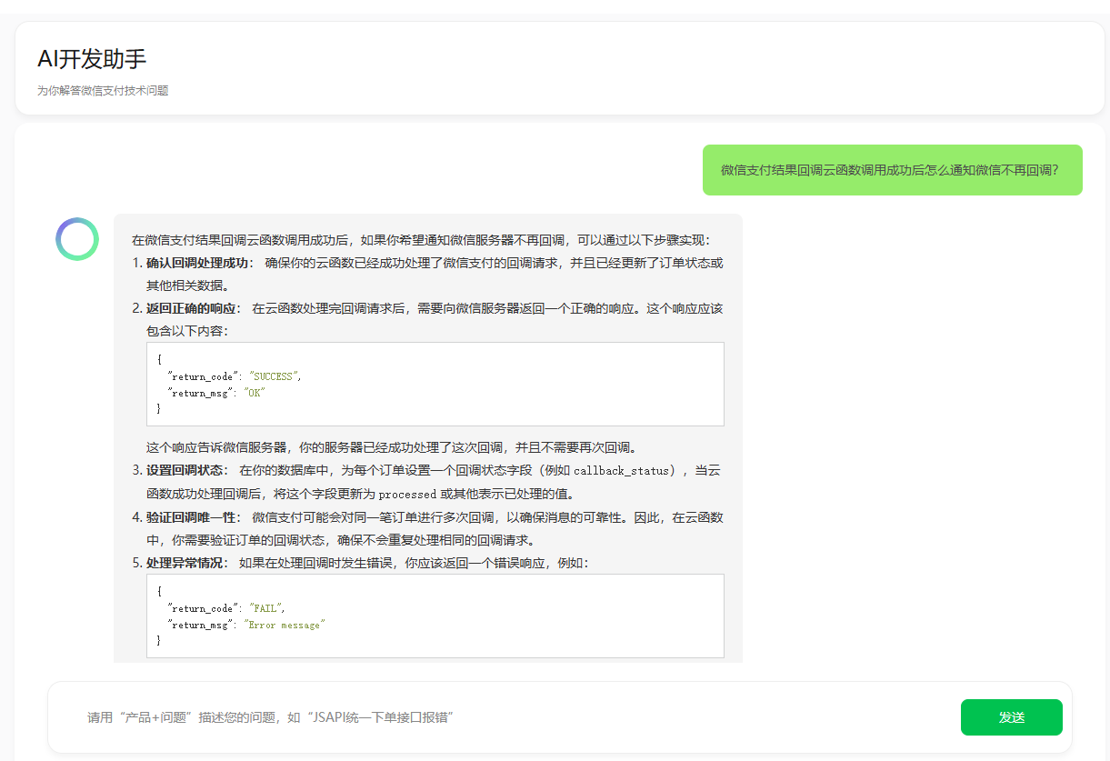Click the "return_code": "SUCCESS" code line

(234, 376)
